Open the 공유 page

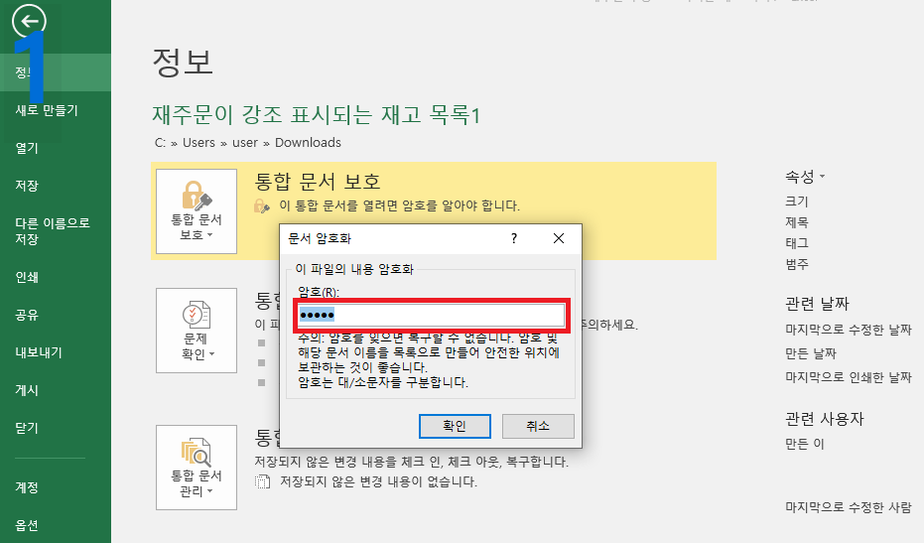pos(27,315)
